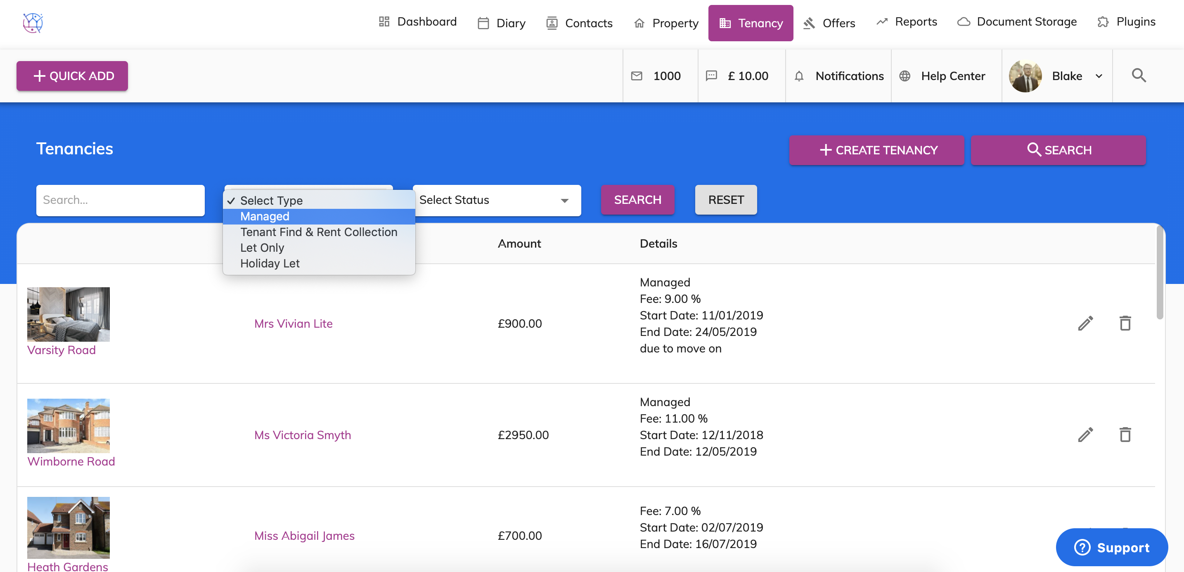The width and height of the screenshot is (1184, 572).
Task: Open the magnifier search icon in top bar
Action: tap(1139, 76)
